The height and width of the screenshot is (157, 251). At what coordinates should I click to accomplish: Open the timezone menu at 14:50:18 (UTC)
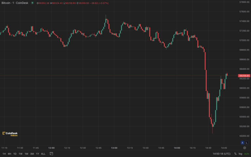[x=222, y=153]
